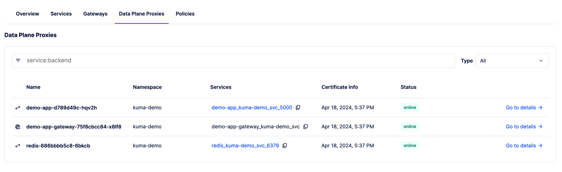
Task: Click the filter icon in search bar
Action: click(x=18, y=61)
